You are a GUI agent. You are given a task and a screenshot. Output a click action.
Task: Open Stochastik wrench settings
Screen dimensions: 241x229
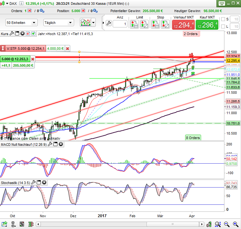point(33,182)
